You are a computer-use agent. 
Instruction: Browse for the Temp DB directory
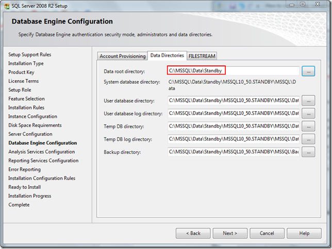[308, 126]
